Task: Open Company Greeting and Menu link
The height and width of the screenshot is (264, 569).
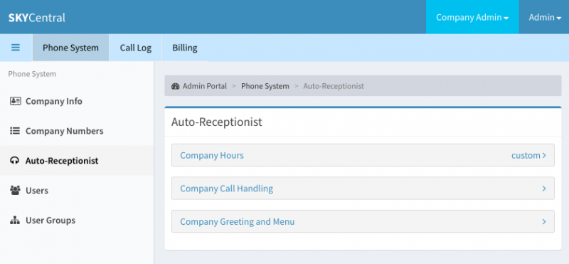Action: pyautogui.click(x=238, y=221)
